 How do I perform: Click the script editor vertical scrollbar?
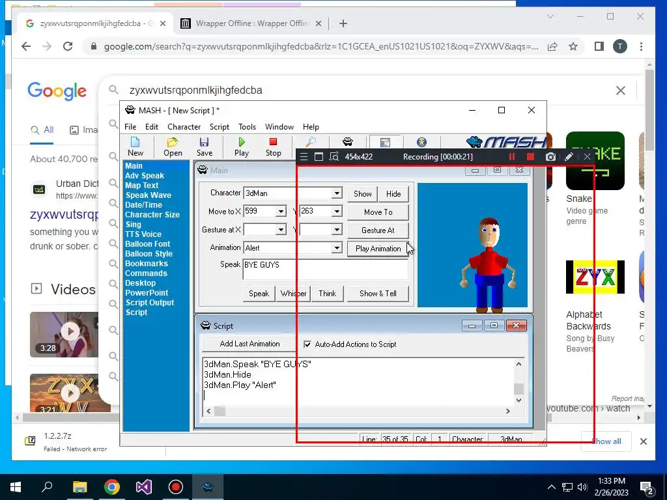pos(518,382)
